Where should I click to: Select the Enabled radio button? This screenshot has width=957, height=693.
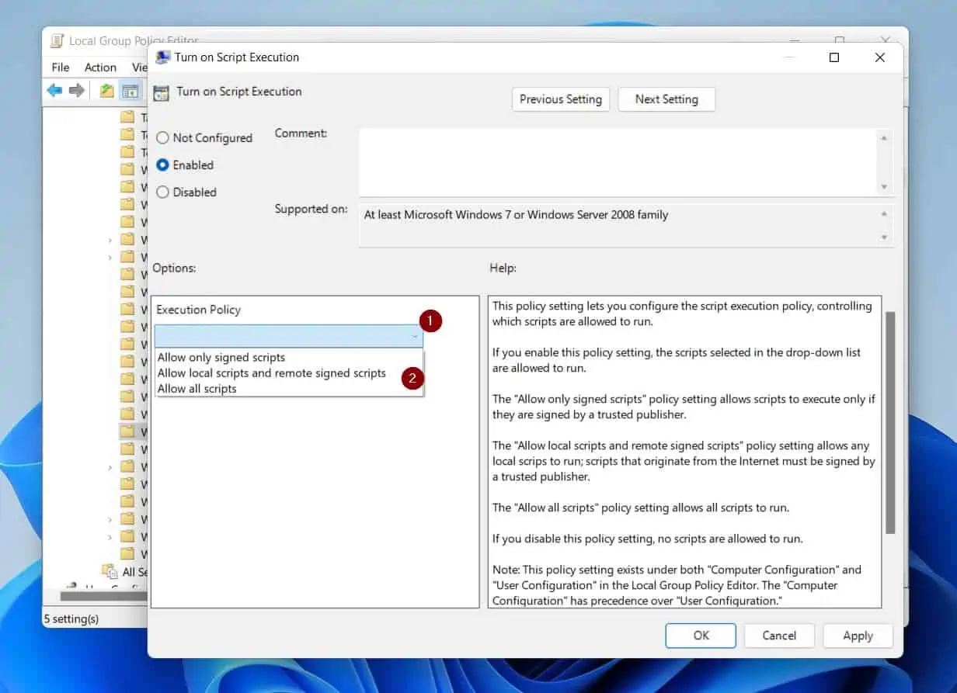pyautogui.click(x=162, y=165)
